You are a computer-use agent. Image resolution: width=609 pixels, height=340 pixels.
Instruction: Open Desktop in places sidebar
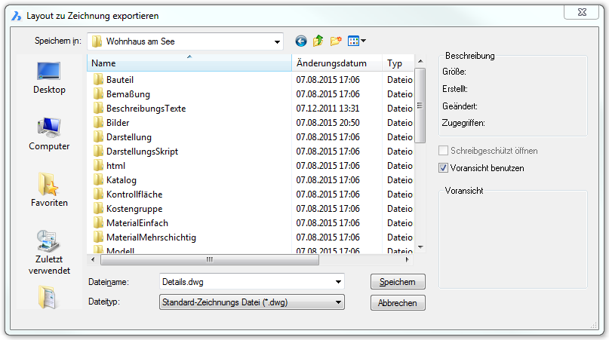pyautogui.click(x=49, y=78)
